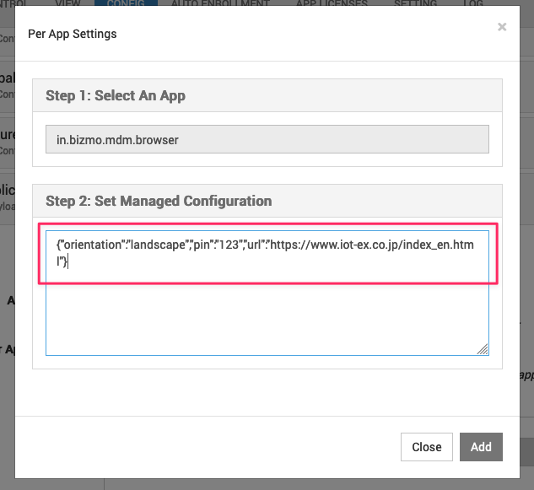Click the in.bizmo.mdm.browser app field
This screenshot has height=490, width=534.
tap(267, 139)
